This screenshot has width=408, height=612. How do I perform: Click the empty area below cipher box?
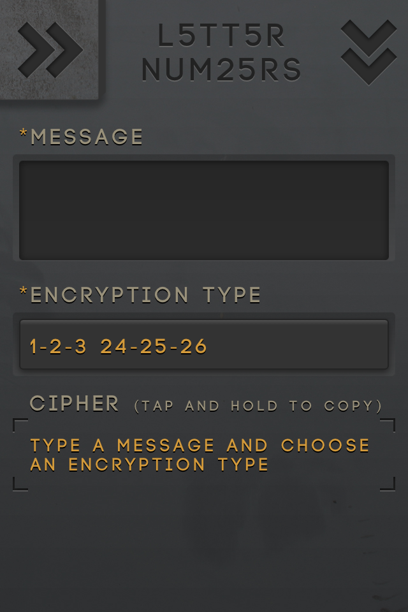pyautogui.click(x=204, y=550)
